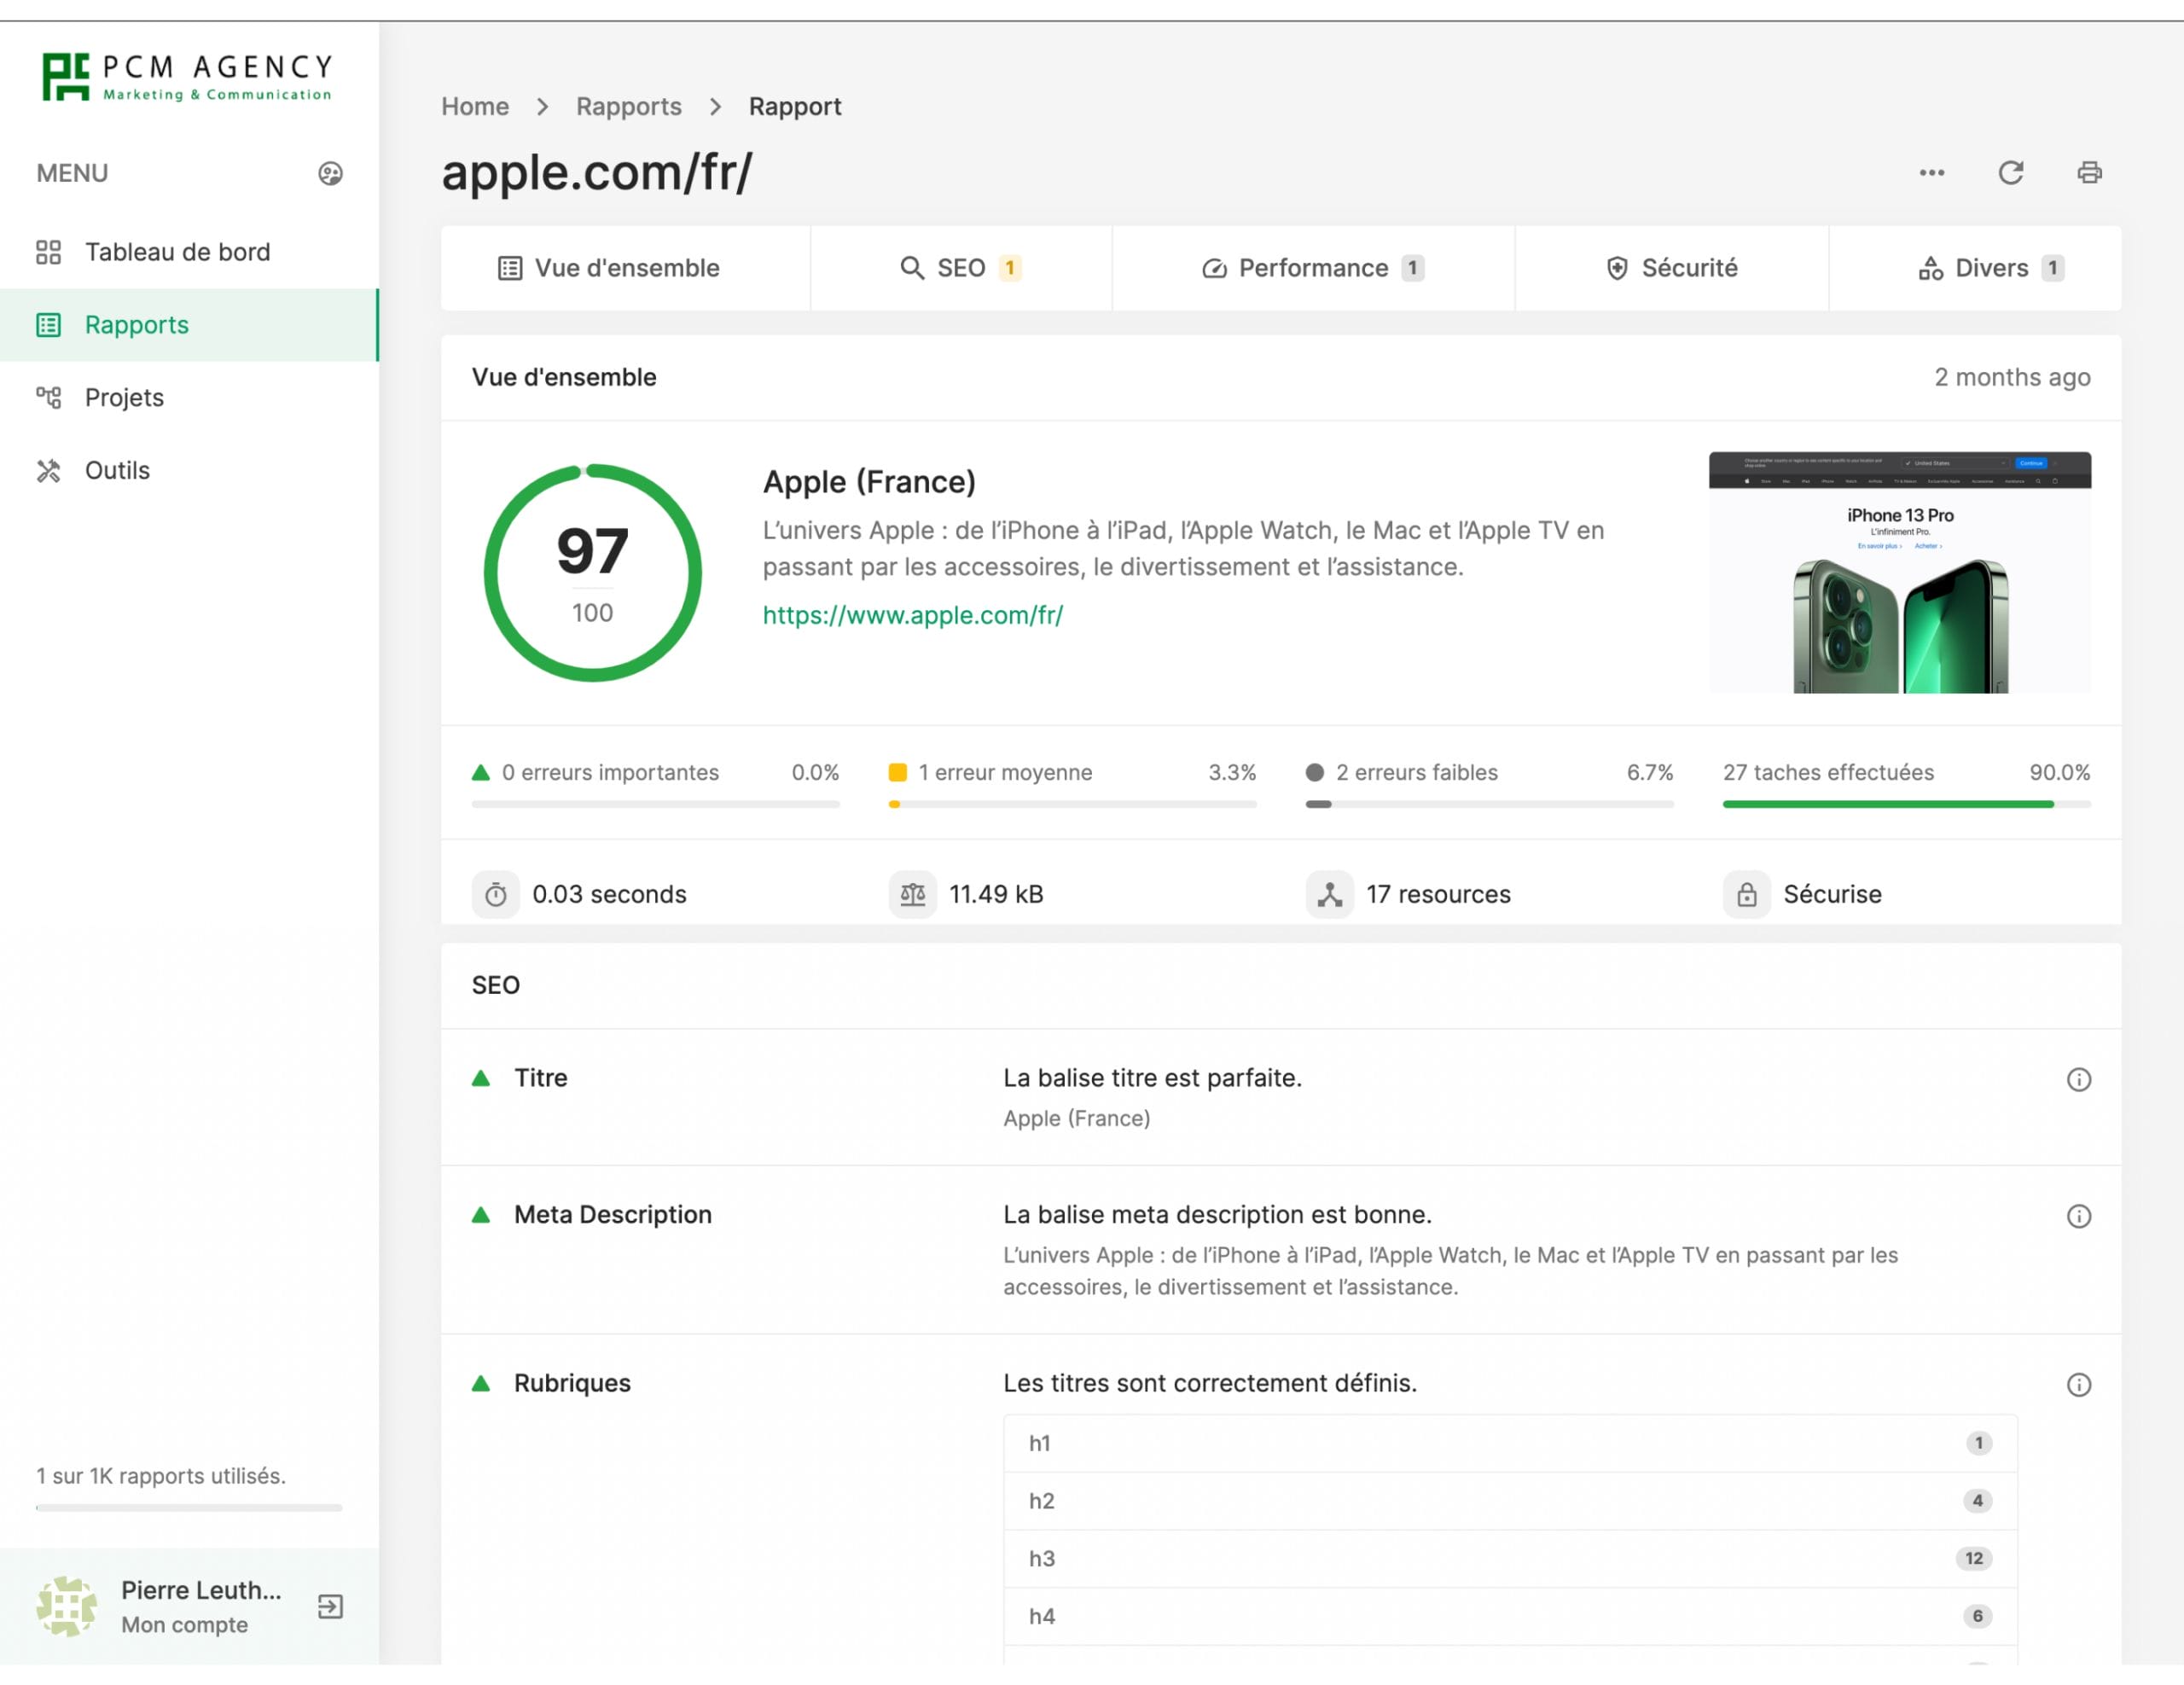The width and height of the screenshot is (2184, 1685).
Task: Click the refresh report icon
Action: tap(2010, 173)
